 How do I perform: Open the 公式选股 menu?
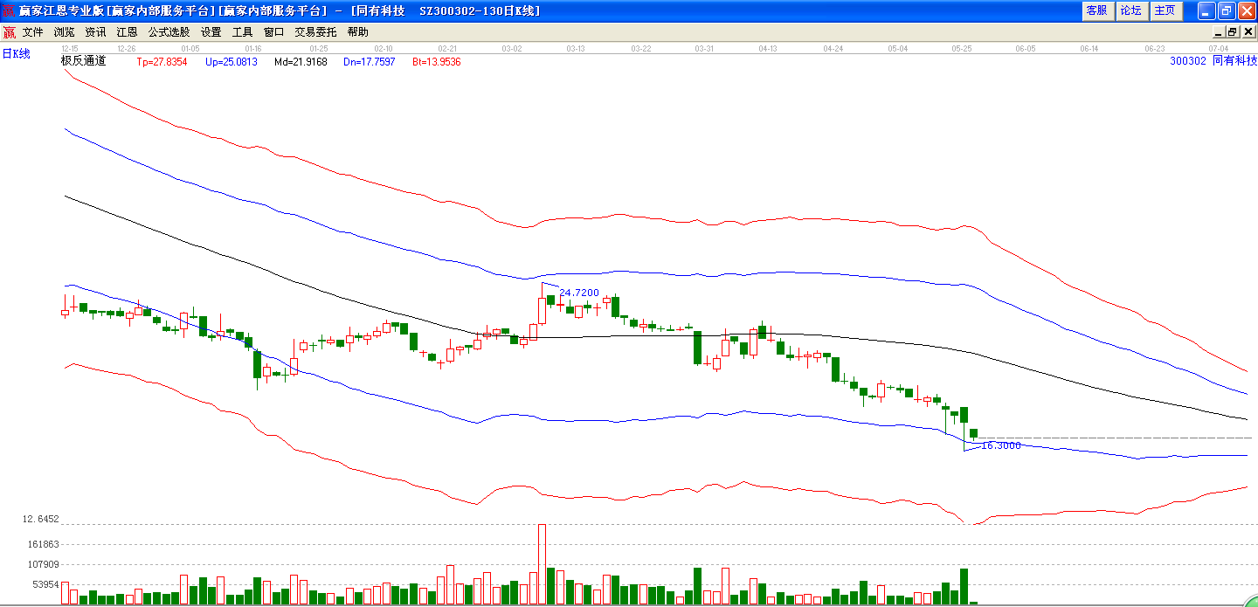169,32
